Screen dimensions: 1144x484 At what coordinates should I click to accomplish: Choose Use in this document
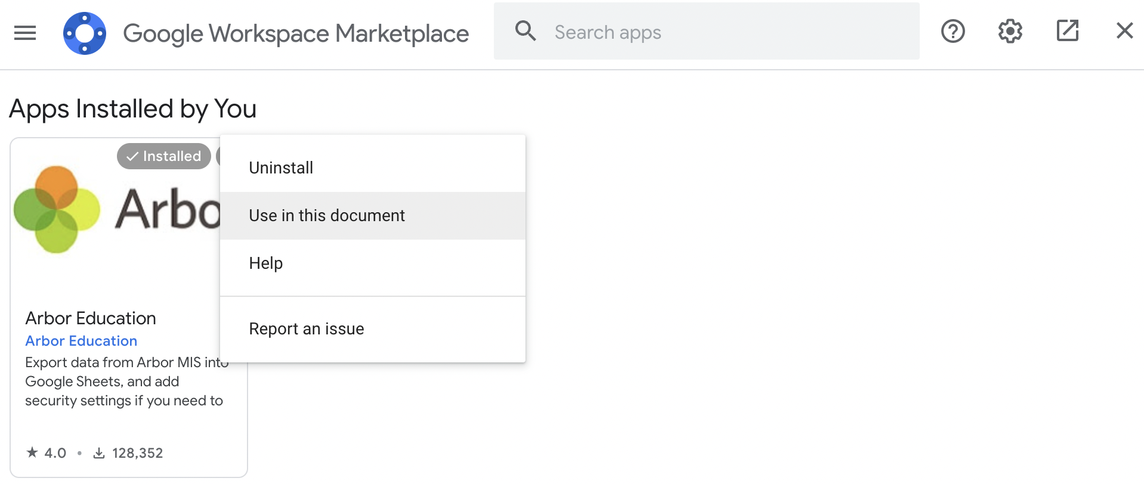tap(327, 216)
